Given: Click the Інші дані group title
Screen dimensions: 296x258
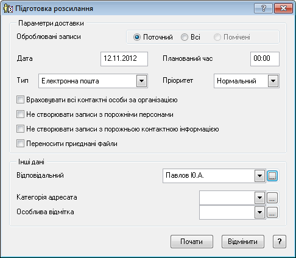Looking at the screenshot, I should point(31,162).
